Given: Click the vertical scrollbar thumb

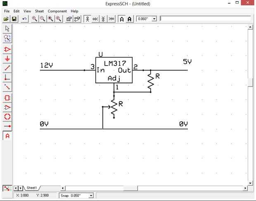Looking at the screenshot, I should (250, 82).
